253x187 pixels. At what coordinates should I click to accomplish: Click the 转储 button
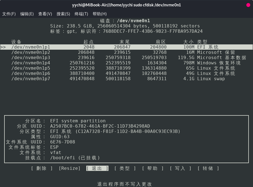(208, 168)
